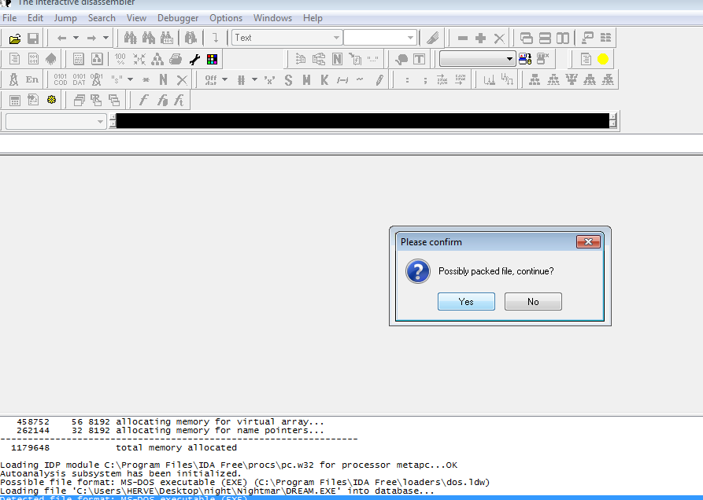Click the wrench options icon

[194, 59]
